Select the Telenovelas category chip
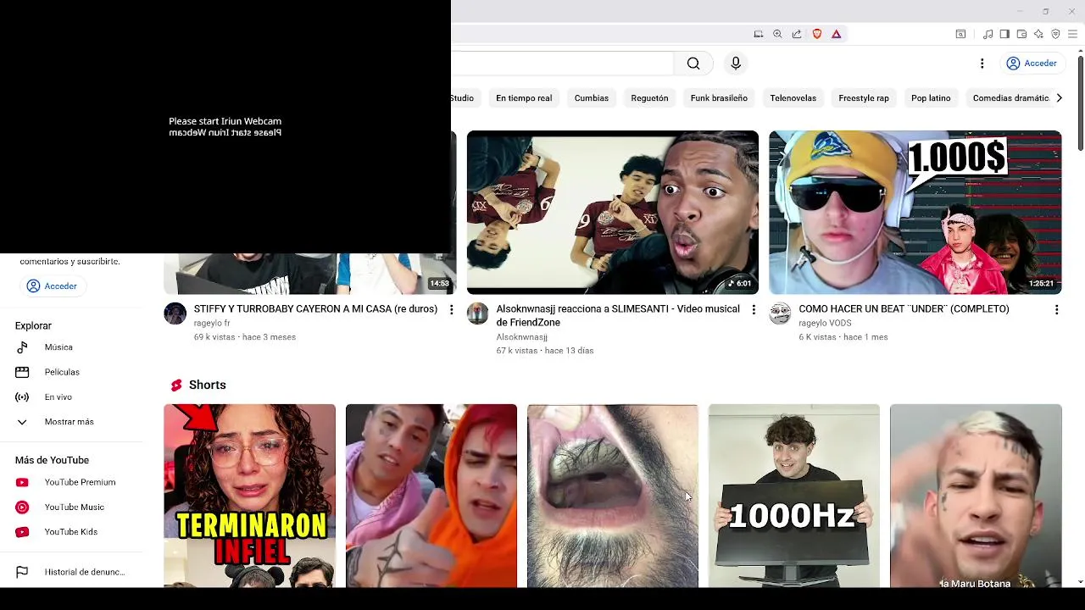 click(x=793, y=98)
